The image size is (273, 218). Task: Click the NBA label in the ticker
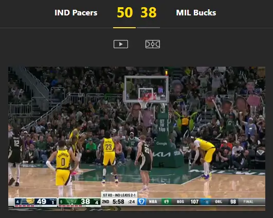153,202
